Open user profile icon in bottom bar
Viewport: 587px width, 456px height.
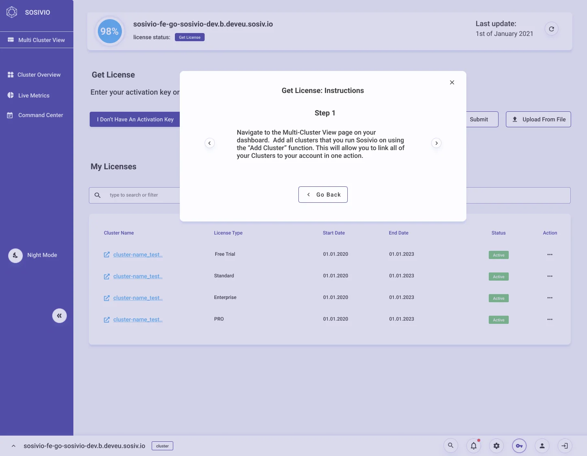click(x=542, y=446)
